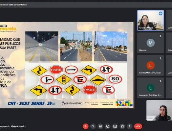Open the emoji reactions picker
The width and height of the screenshot is (172, 131).
pos(108,126)
